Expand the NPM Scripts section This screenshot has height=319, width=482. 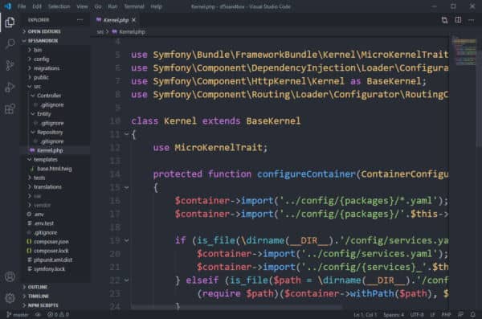pos(55,305)
